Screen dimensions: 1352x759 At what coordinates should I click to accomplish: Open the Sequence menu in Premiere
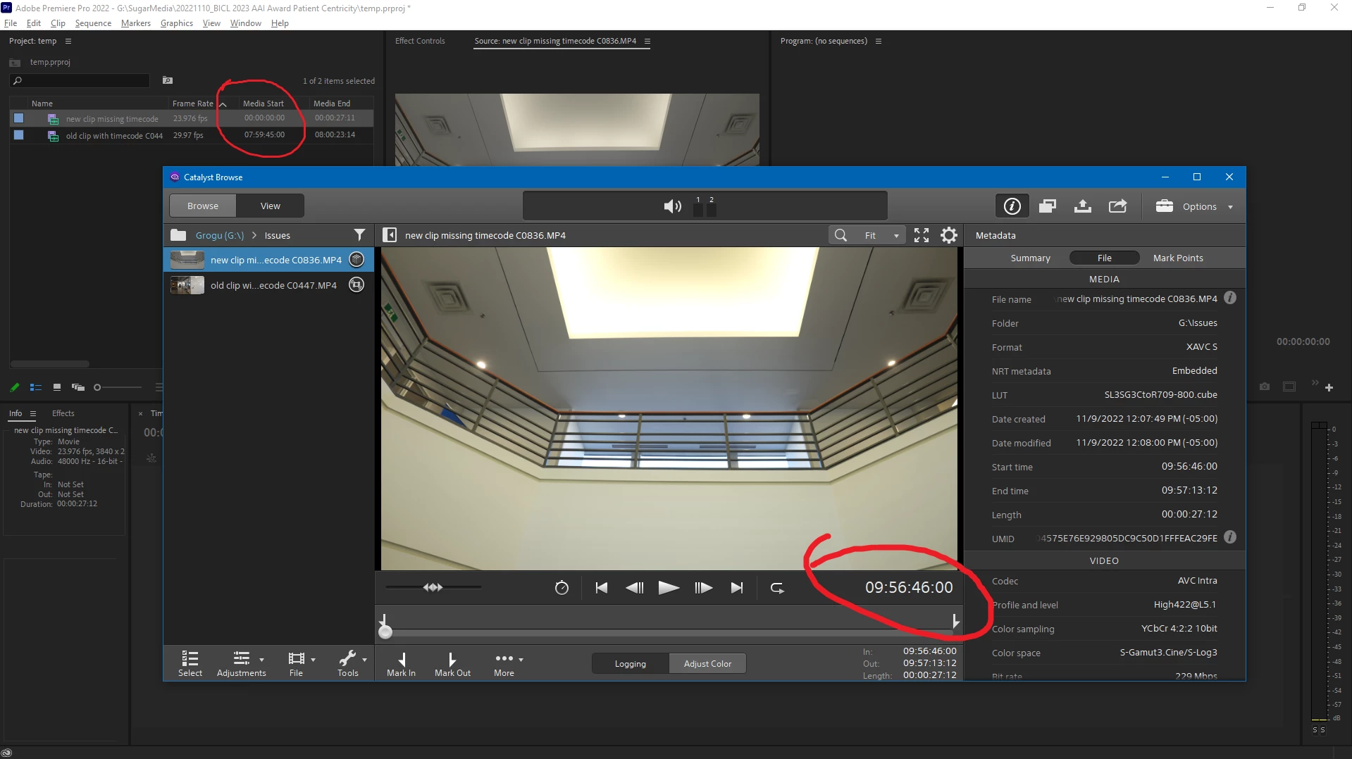(x=93, y=23)
